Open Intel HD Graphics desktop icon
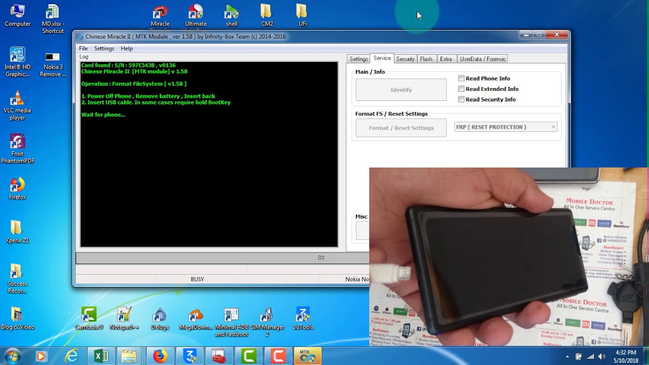This screenshot has height=365, width=649. coord(18,62)
